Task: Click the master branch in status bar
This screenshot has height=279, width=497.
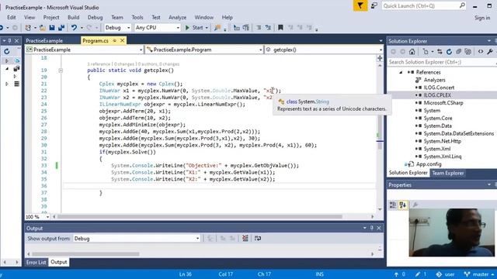Action: [x=480, y=274]
